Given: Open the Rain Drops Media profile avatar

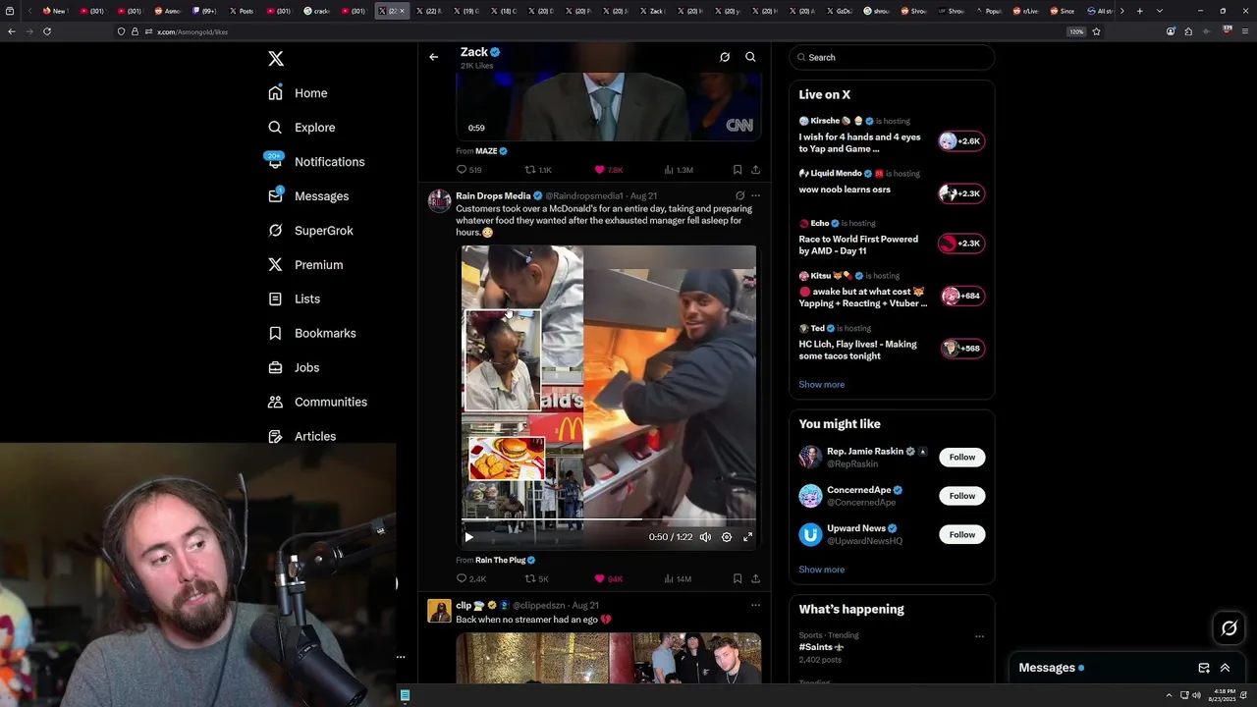Looking at the screenshot, I should pyautogui.click(x=439, y=201).
